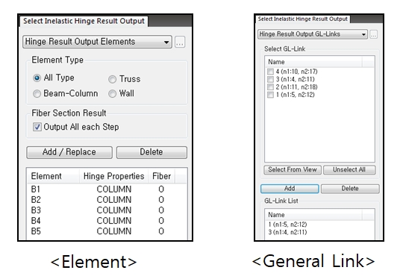This screenshot has width=403, height=279.
Task: Click the Hinge Properties column header
Action: [x=113, y=176]
